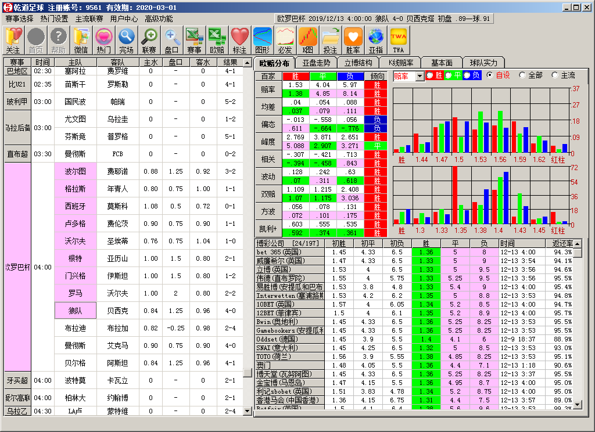Image resolution: width=595 pixels, height=432 pixels.
Task: Switch to the 亚盘走势 tab
Action: point(316,63)
